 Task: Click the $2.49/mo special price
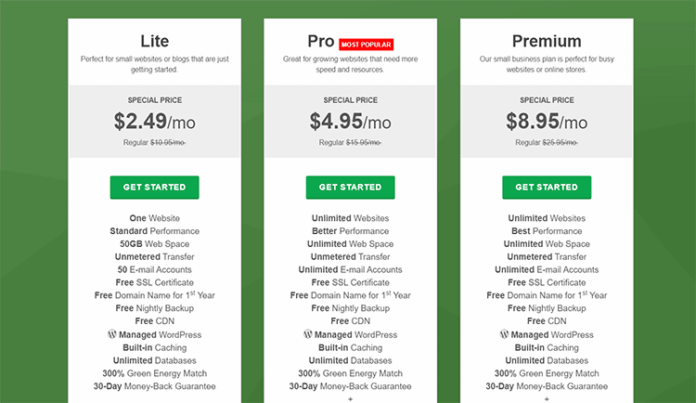pos(154,121)
